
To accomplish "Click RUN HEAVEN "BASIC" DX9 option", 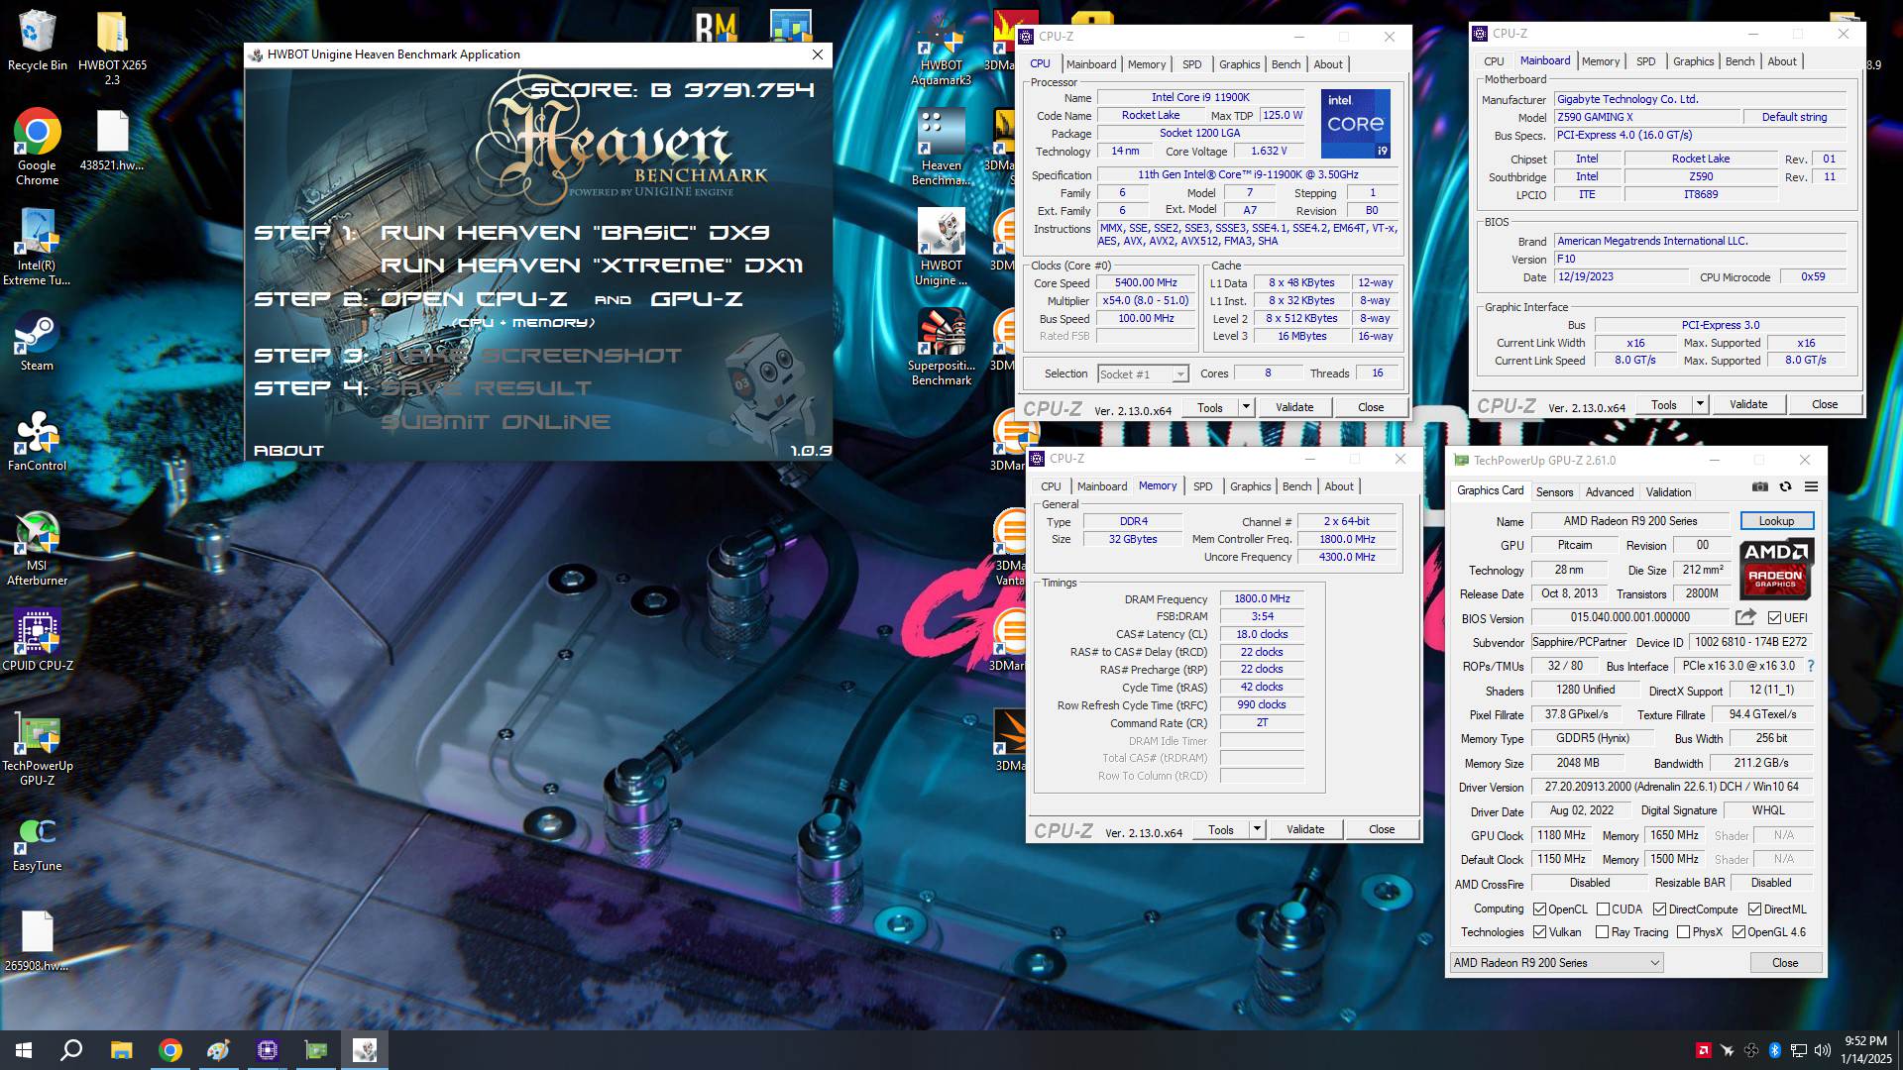I will pos(575,233).
